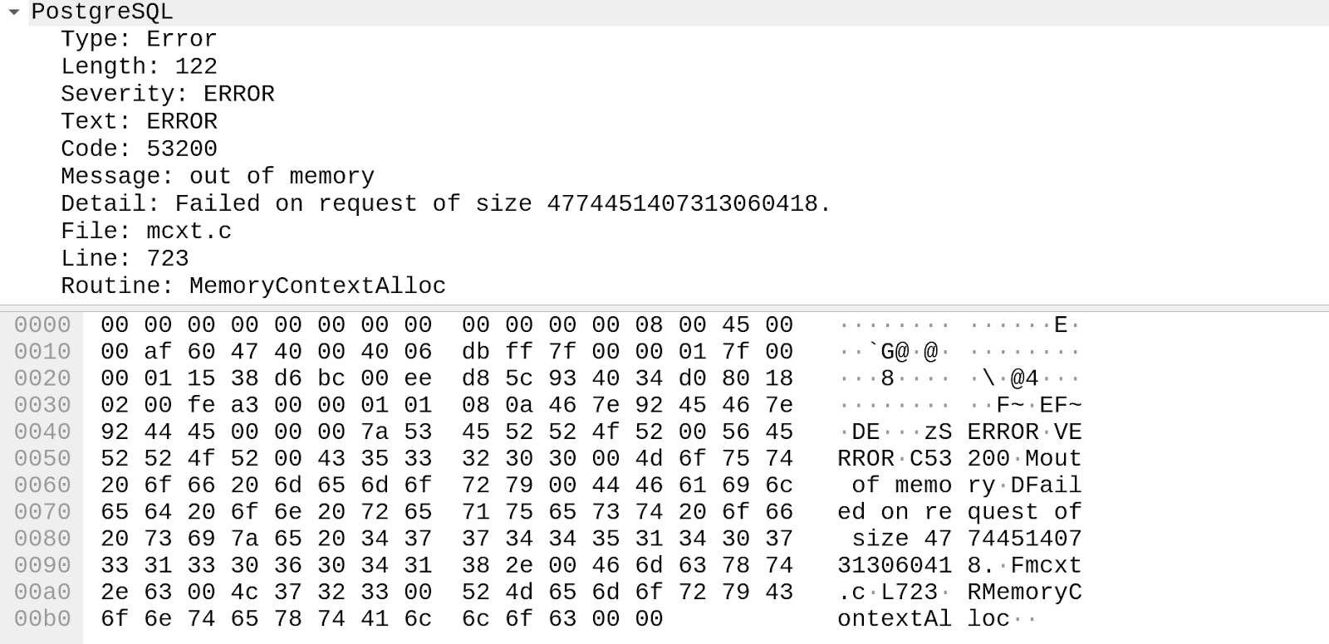Viewport: 1329px width, 644px height.
Task: Select the Detail: Failed on request field
Action: click(x=445, y=203)
